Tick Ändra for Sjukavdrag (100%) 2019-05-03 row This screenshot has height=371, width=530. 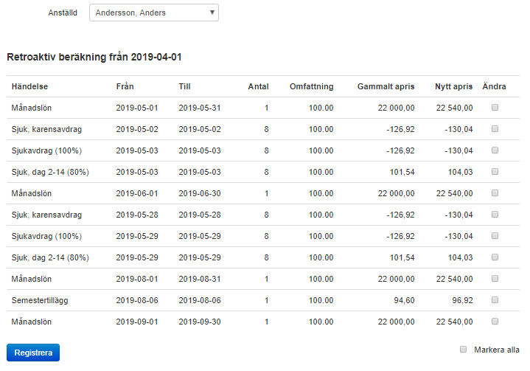click(x=495, y=150)
